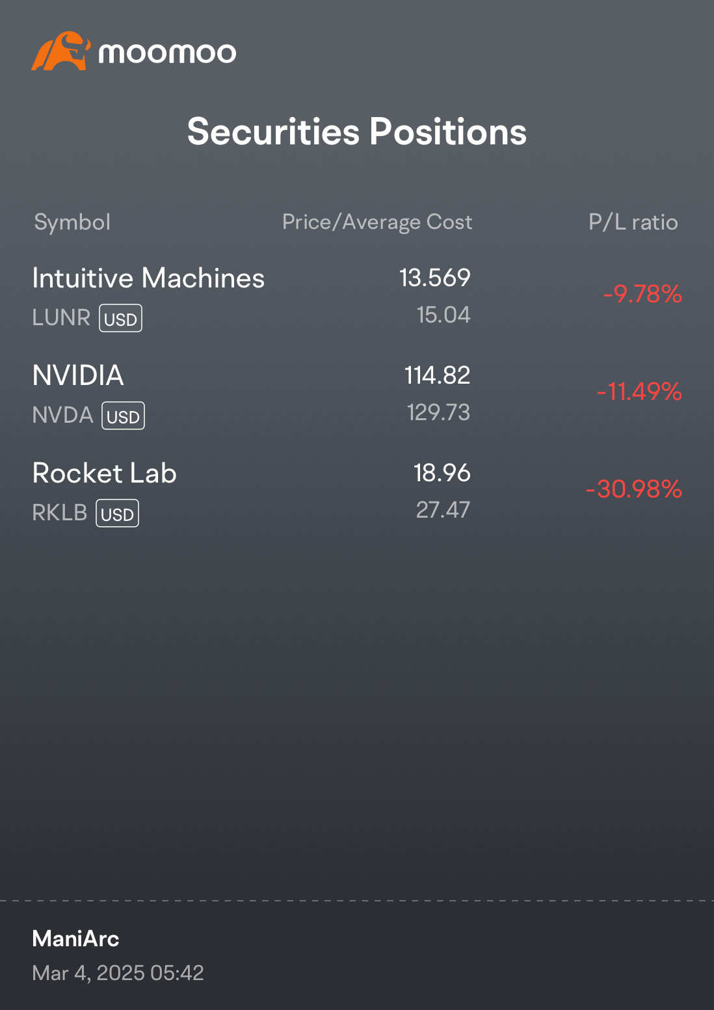Open the Rocket Lab position
This screenshot has height=1010, width=714.
click(357, 492)
